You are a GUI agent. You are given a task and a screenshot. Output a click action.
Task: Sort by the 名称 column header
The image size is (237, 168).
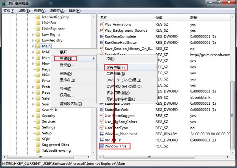[x=104, y=18]
